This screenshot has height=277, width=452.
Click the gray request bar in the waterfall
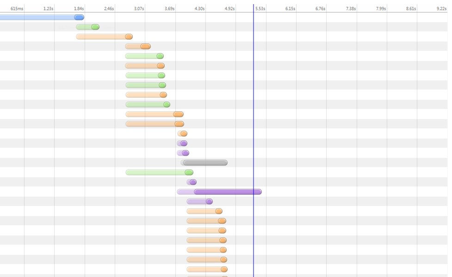pos(204,163)
